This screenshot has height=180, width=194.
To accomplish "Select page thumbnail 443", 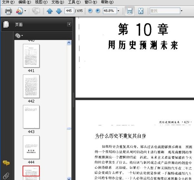I will pos(31,117).
